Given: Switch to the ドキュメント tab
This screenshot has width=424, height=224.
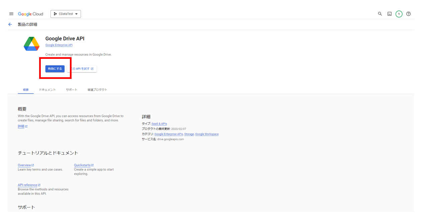Looking at the screenshot, I should click(x=47, y=90).
